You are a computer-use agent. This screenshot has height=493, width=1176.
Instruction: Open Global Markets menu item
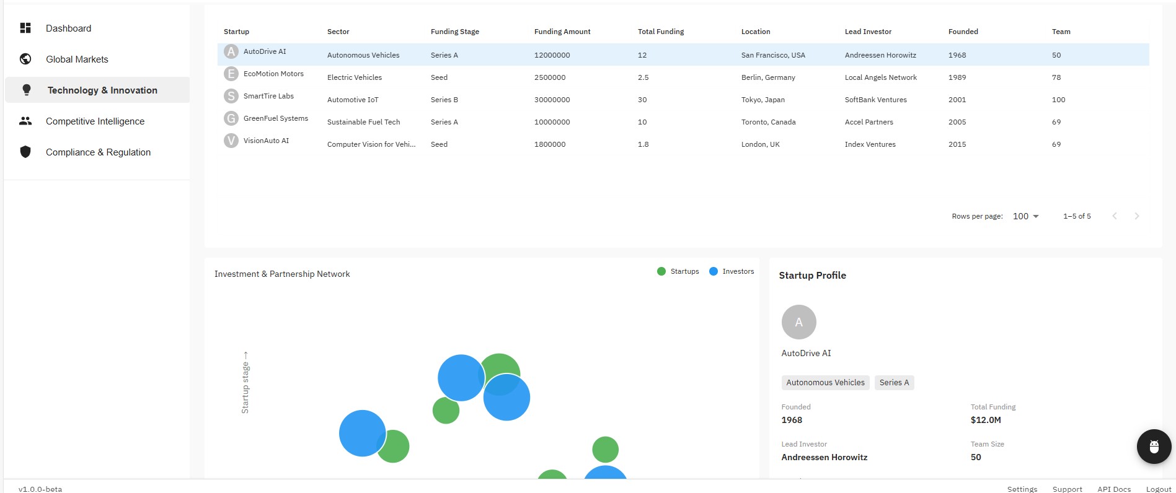pos(77,59)
